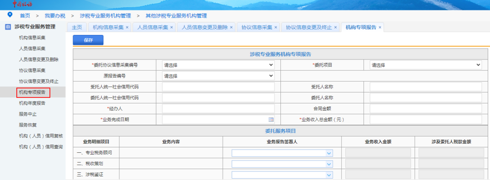The height and width of the screenshot is (180, 490).
Task: Open 服务恢复 in the sidebar
Action: coord(28,125)
